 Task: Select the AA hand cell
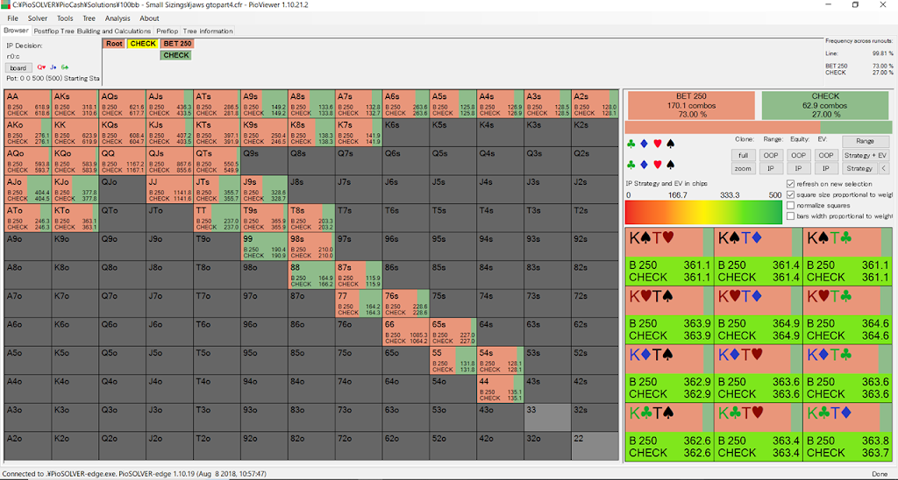pyautogui.click(x=27, y=104)
